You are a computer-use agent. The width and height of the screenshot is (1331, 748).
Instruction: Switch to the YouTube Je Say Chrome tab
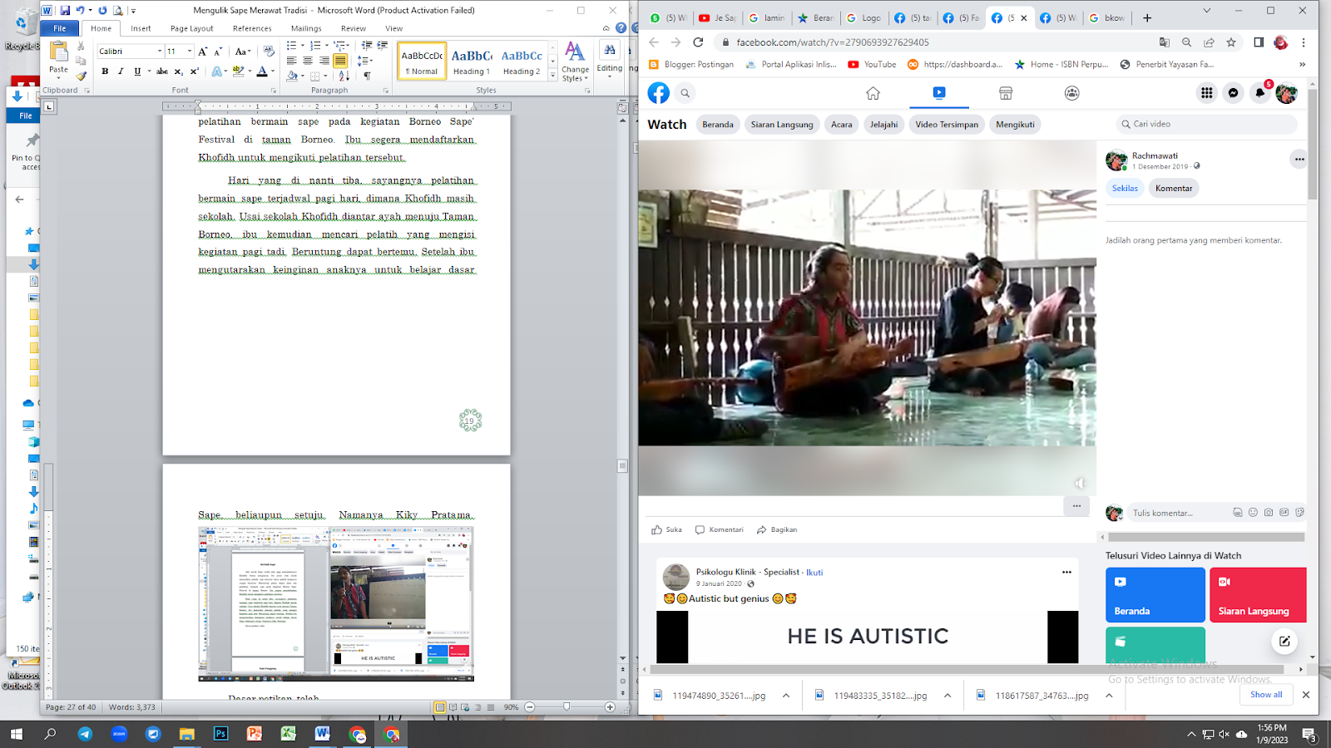point(716,17)
